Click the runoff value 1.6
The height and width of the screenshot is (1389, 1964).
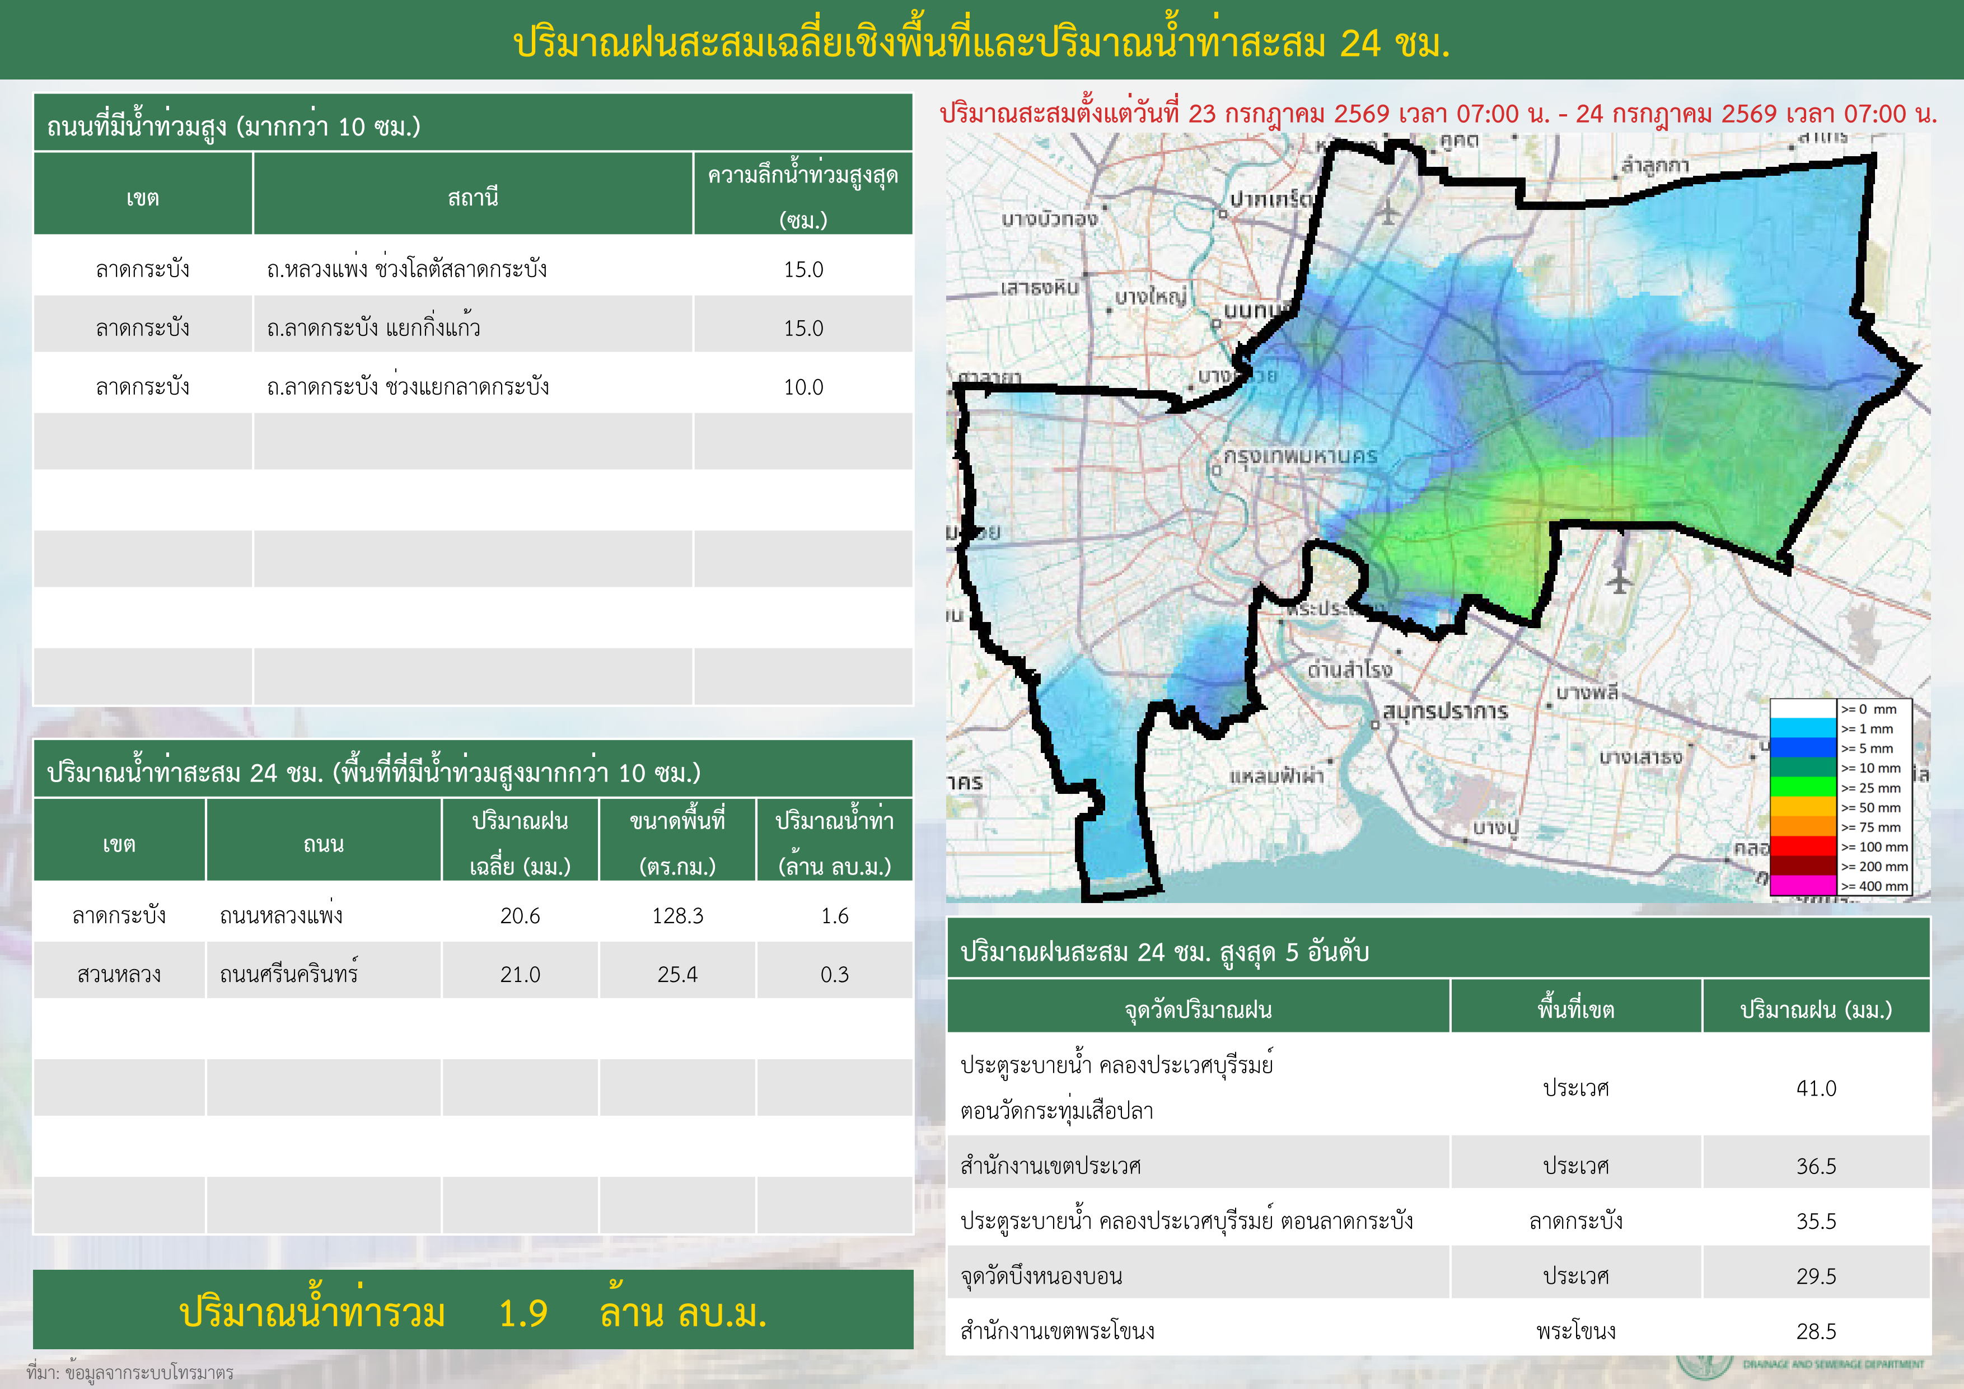[x=835, y=916]
